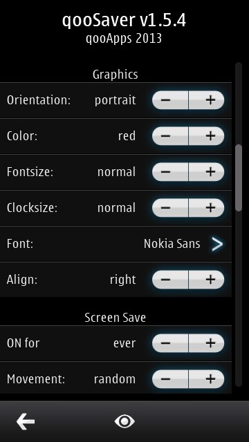Viewport: 249px width, 442px height.
Task: Decrease ON for duration with minus
Action: (170, 343)
